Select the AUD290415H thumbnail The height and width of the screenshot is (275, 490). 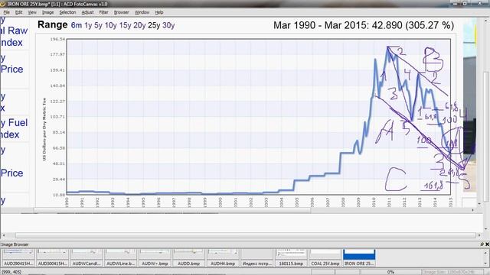tap(18, 257)
